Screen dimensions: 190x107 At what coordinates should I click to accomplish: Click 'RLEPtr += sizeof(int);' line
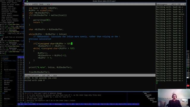[41, 11]
